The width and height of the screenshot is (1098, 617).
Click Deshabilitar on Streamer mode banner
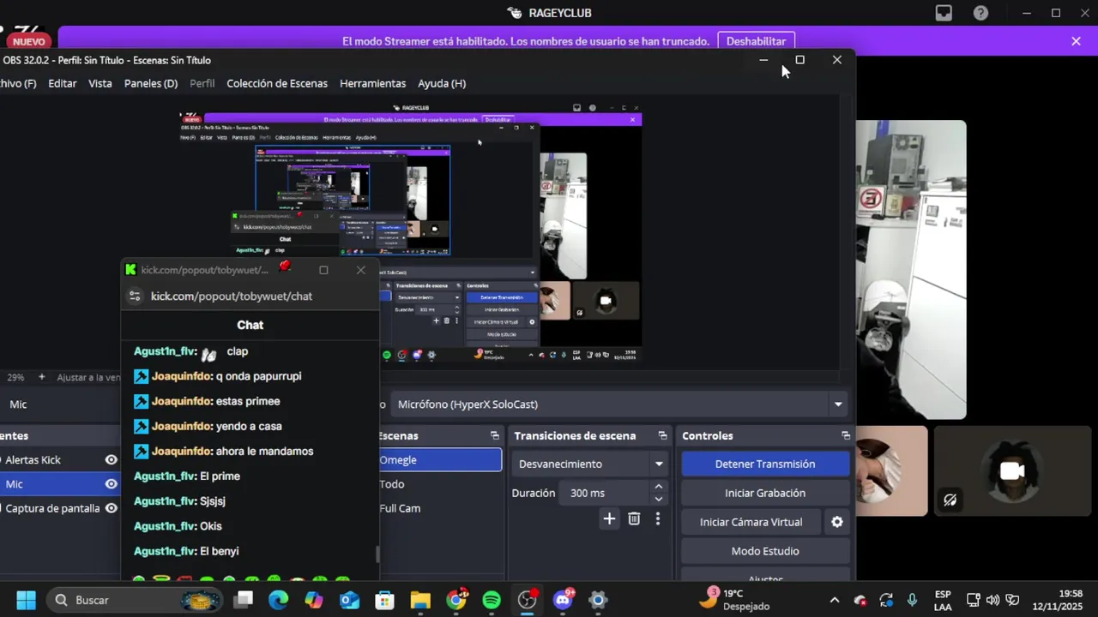756,41
